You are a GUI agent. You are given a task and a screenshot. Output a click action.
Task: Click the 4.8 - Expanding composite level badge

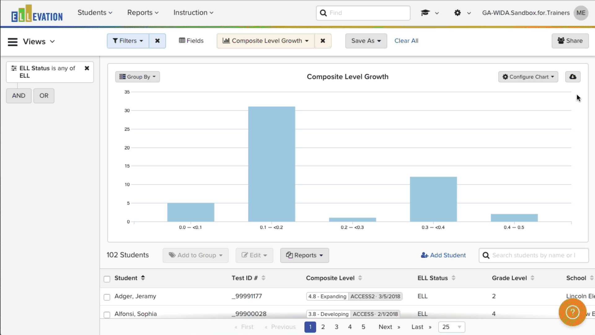[x=327, y=297]
